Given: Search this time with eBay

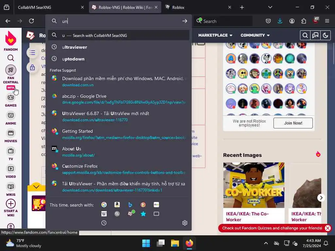Looking at the screenshot, I should coord(156,205).
